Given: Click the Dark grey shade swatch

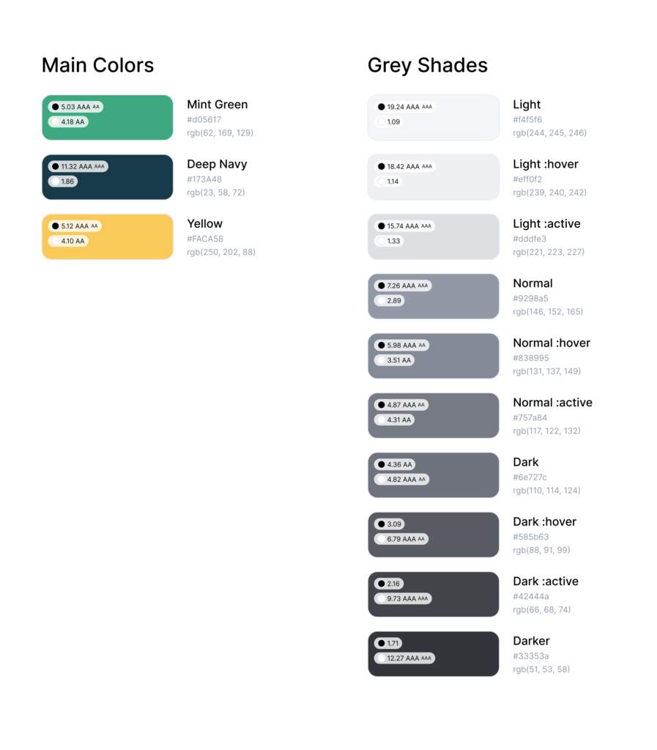Looking at the screenshot, I should pos(433,475).
